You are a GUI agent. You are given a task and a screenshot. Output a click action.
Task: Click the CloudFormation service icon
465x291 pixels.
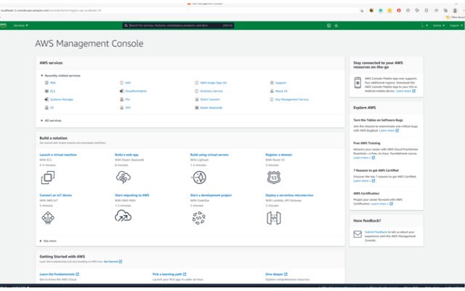click(x=121, y=91)
